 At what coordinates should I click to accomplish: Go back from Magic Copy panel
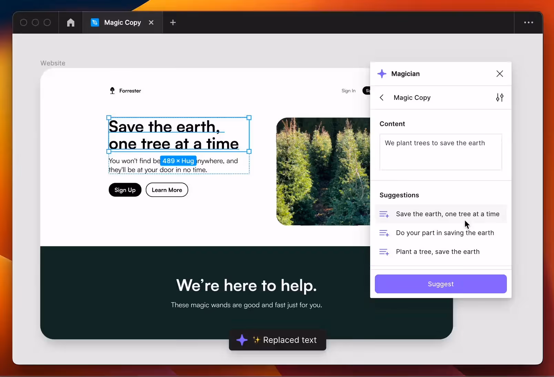click(382, 98)
